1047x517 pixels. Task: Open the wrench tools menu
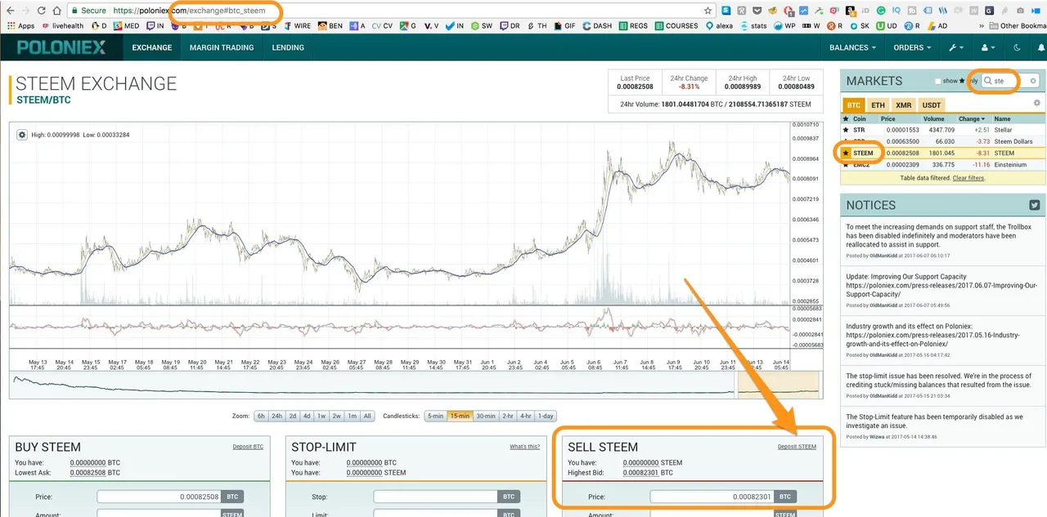pos(956,47)
